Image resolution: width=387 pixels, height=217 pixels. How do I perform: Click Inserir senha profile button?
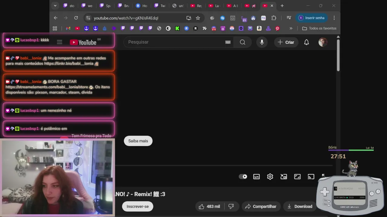(x=311, y=18)
